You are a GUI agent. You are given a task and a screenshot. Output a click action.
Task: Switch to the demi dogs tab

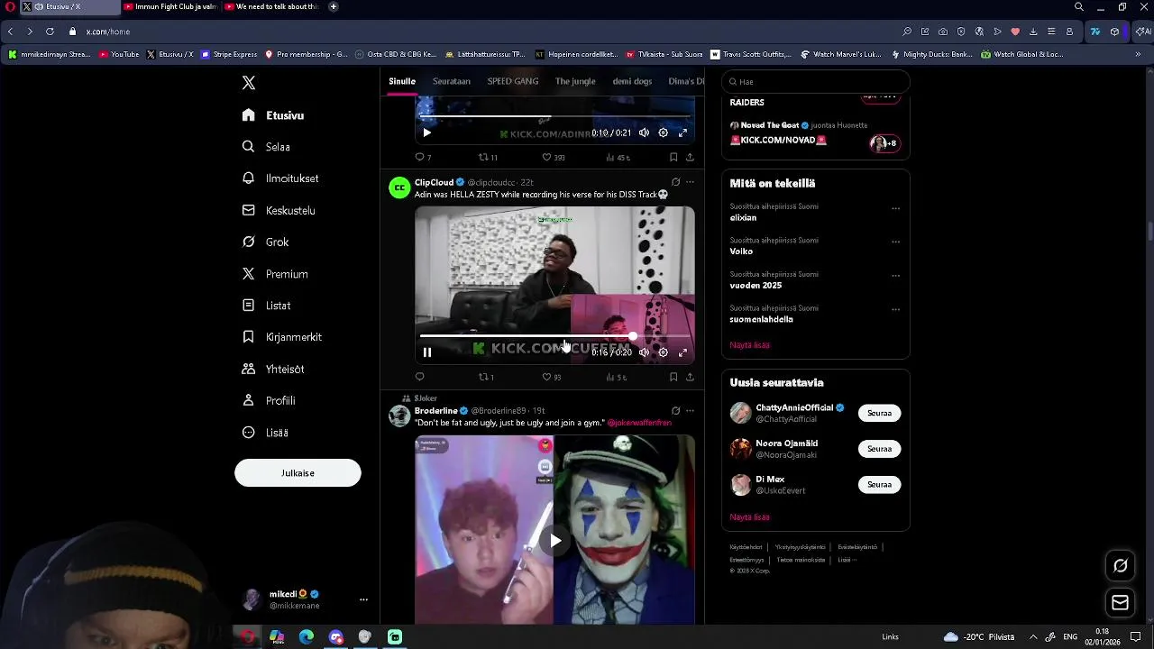pyautogui.click(x=632, y=81)
